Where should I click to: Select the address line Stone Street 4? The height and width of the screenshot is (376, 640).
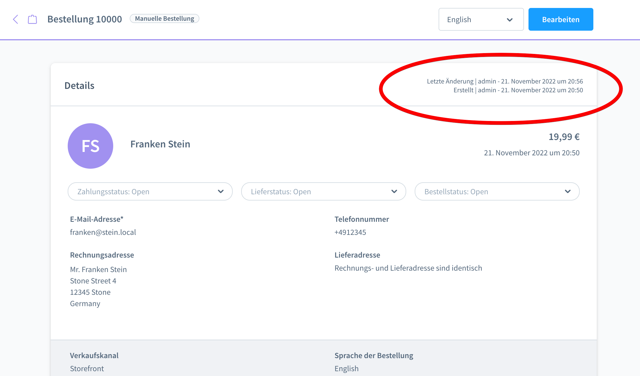click(x=93, y=281)
